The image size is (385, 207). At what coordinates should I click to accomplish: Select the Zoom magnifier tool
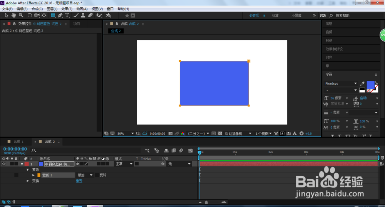tap(21, 15)
